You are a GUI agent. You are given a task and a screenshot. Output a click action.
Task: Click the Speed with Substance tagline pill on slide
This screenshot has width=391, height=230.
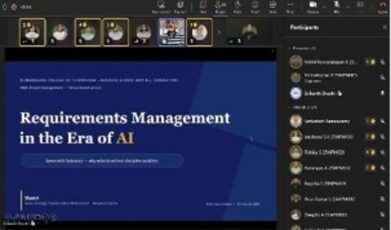click(x=102, y=161)
